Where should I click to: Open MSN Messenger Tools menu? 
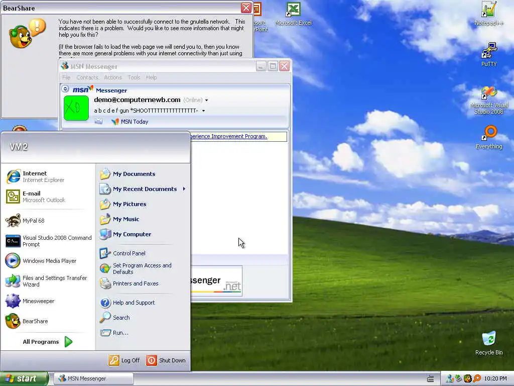(134, 77)
